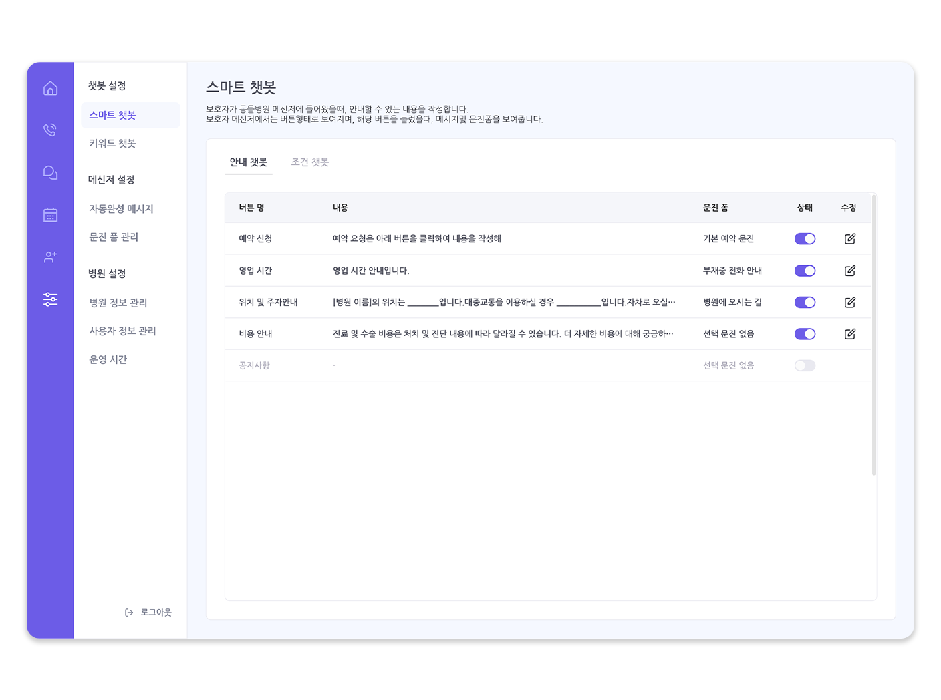Click edit icon for 비용 안내
Screen dimensions: 941x700
(x=849, y=334)
